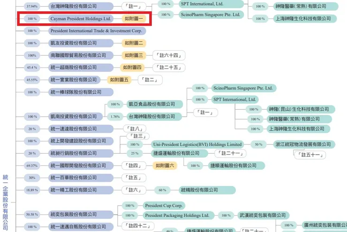Select the 「註六」 note box
The image size is (347, 232).
tap(134, 190)
